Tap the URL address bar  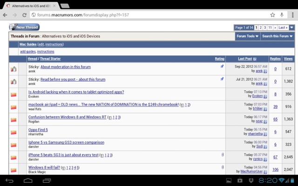(149, 15)
